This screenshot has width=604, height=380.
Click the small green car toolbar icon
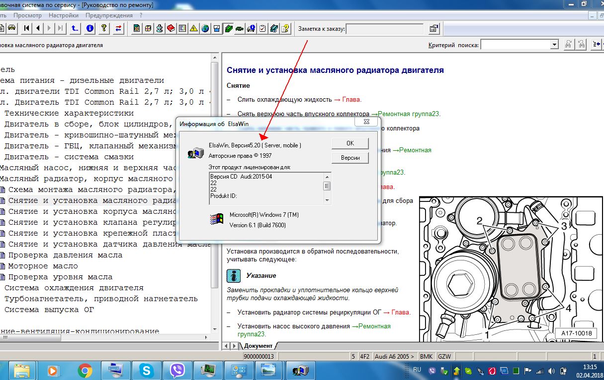click(240, 28)
